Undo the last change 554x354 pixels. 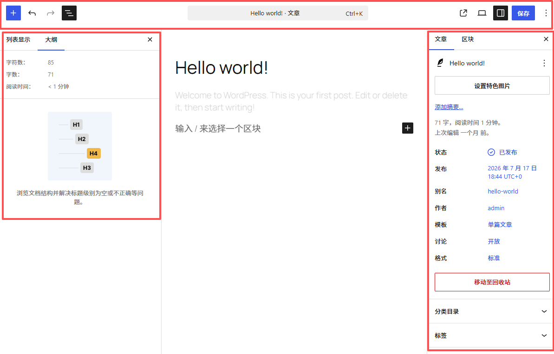(32, 13)
